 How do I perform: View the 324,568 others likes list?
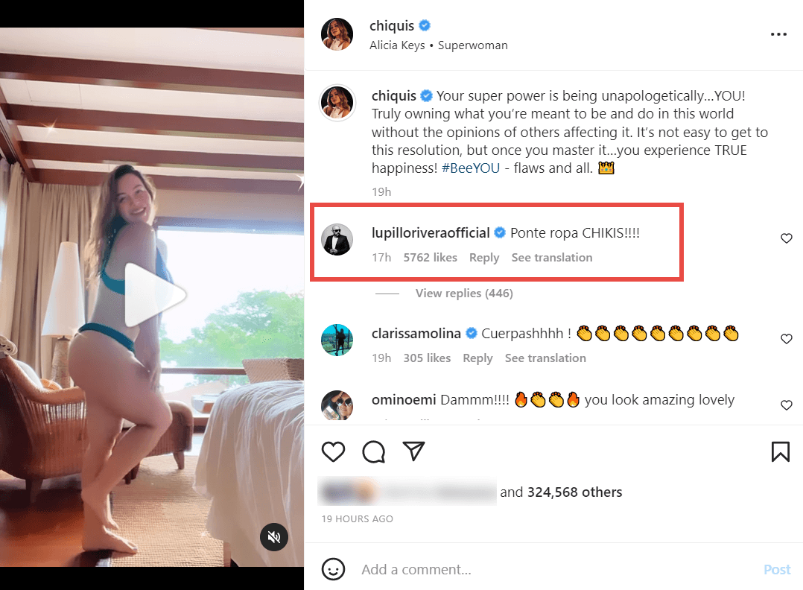pos(574,492)
